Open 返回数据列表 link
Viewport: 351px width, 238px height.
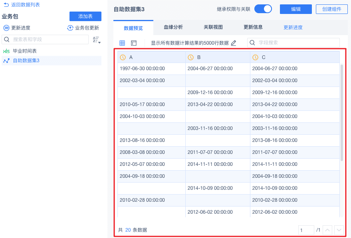pyautogui.click(x=25, y=5)
